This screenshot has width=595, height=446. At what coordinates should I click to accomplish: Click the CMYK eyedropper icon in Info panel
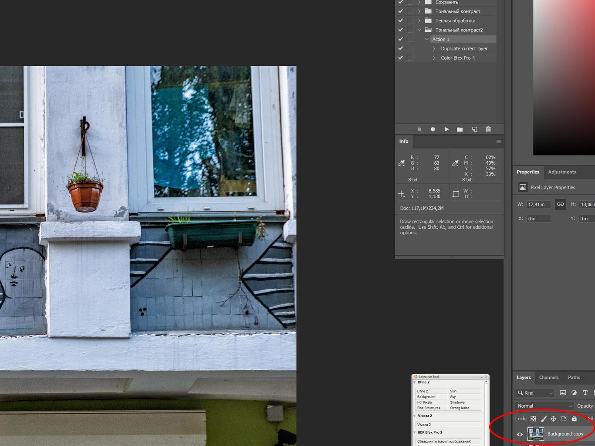coord(456,163)
